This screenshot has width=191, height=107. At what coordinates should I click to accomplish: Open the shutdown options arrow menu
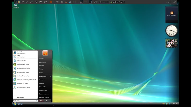pyautogui.click(x=50, y=101)
